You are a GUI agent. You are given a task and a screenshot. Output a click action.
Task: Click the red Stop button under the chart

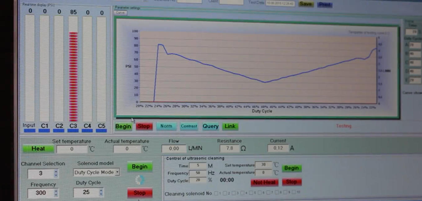[x=144, y=126]
